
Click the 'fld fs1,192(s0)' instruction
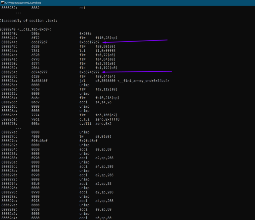click(x=98, y=68)
